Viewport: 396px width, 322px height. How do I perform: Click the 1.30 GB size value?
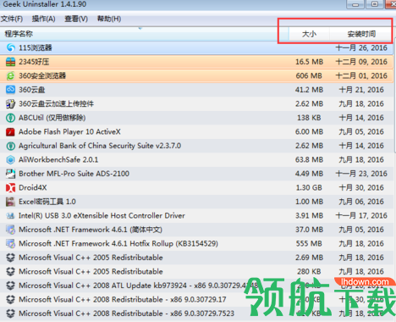pos(309,187)
